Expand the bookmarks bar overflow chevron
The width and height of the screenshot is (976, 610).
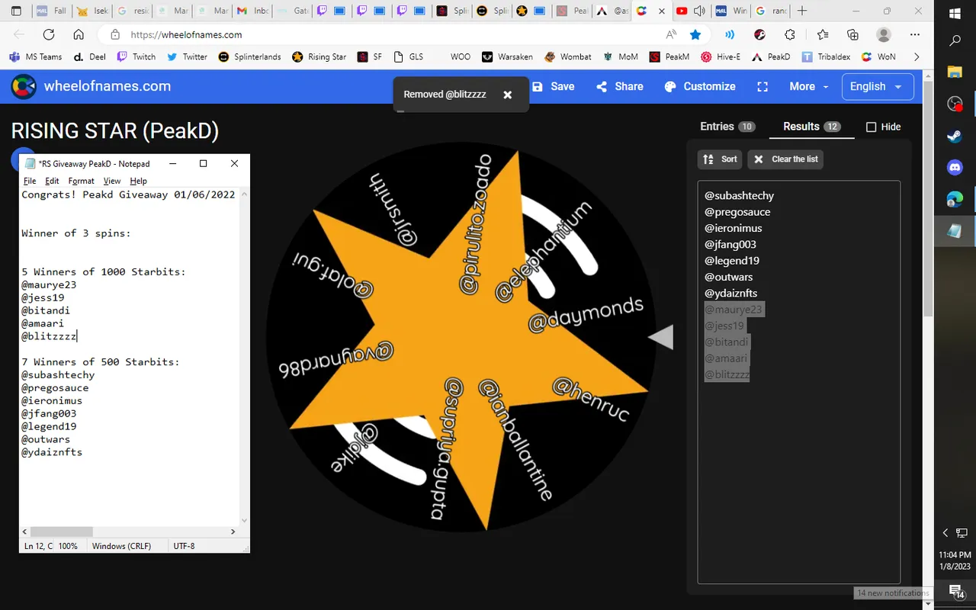917,56
